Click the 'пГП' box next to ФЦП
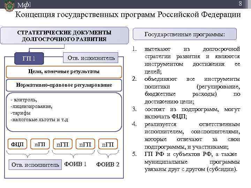Image resolution: width=251 pixels, height=188 pixels. click(40, 144)
